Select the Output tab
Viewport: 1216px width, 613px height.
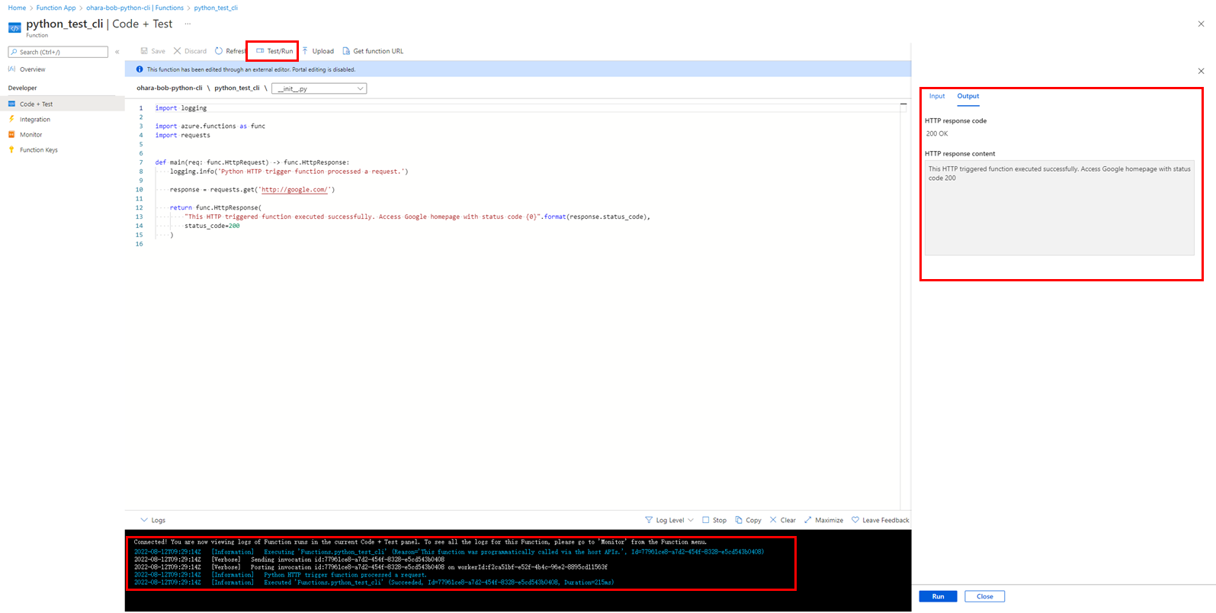(x=968, y=96)
